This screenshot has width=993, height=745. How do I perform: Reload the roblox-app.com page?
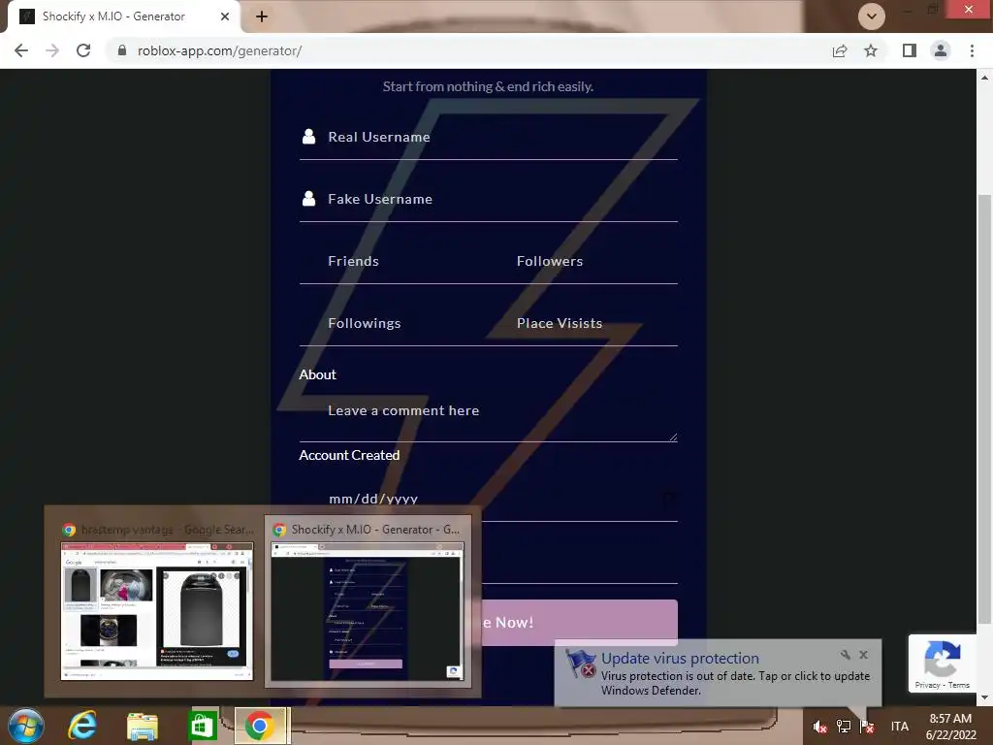click(83, 50)
